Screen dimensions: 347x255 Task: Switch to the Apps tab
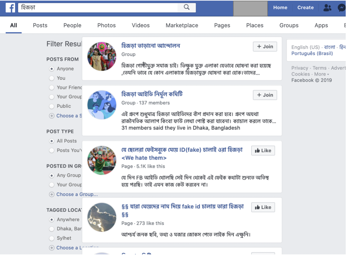pos(321,25)
